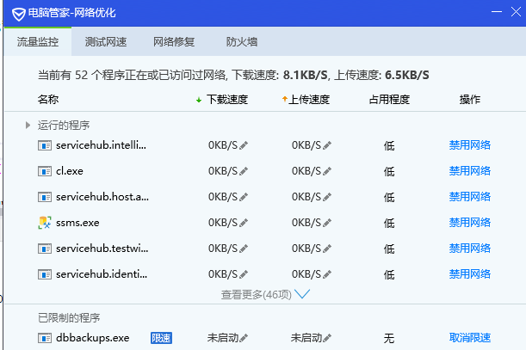Image resolution: width=526 pixels, height=350 pixels.
Task: Expand 查看更多(46项) chevron arrow
Action: click(x=302, y=294)
